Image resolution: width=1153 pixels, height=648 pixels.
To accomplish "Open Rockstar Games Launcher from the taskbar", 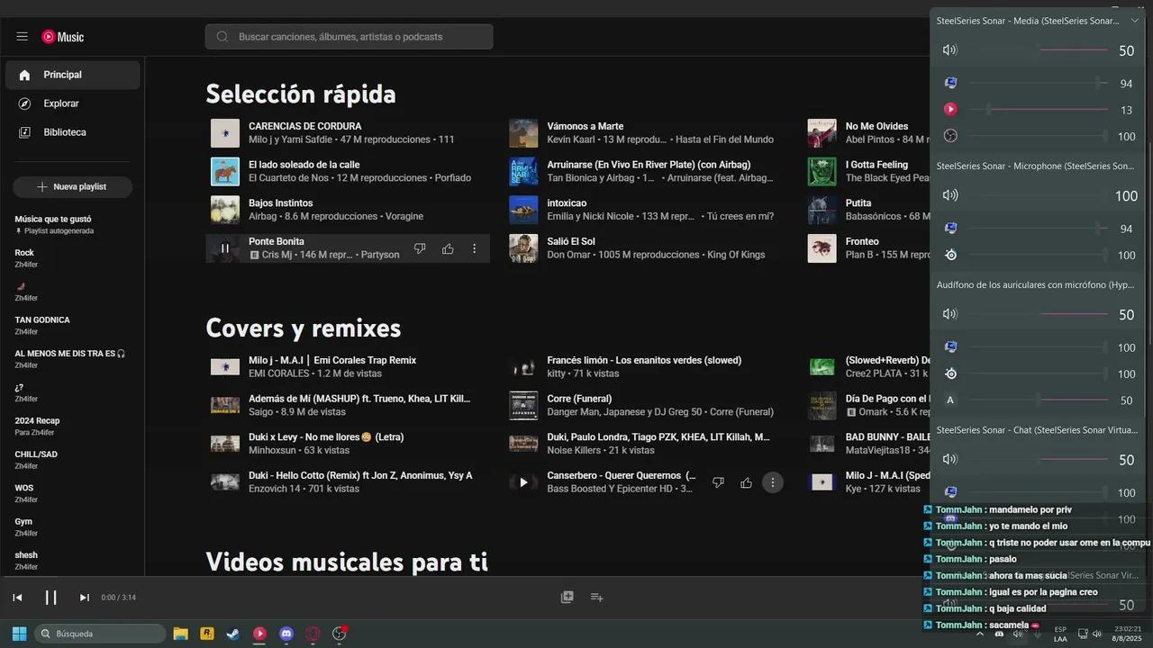I will click(x=206, y=634).
